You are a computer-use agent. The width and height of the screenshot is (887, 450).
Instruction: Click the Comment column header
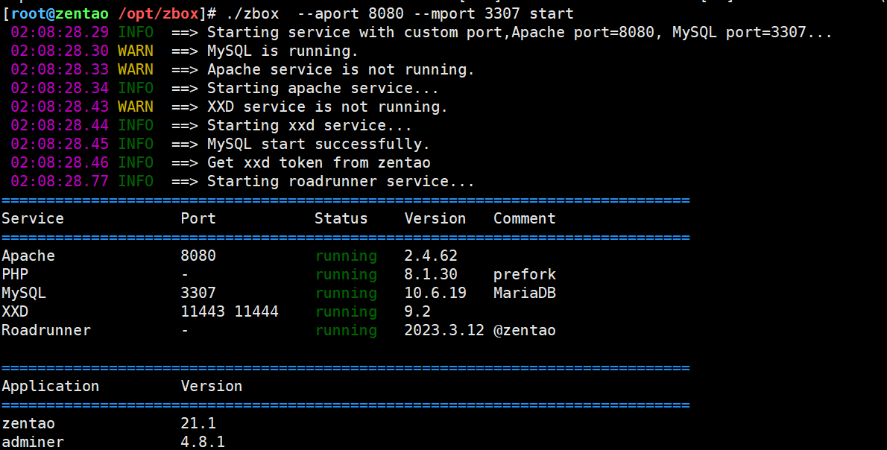tap(524, 218)
